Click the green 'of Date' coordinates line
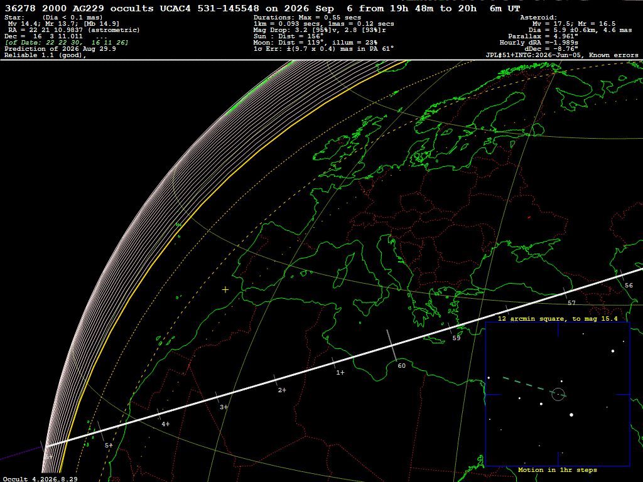643x482 pixels. [66, 42]
